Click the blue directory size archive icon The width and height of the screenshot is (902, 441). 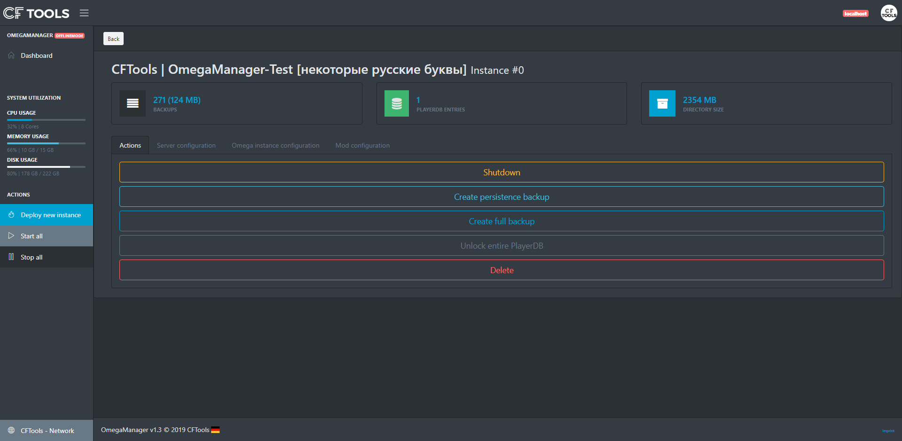click(x=662, y=103)
